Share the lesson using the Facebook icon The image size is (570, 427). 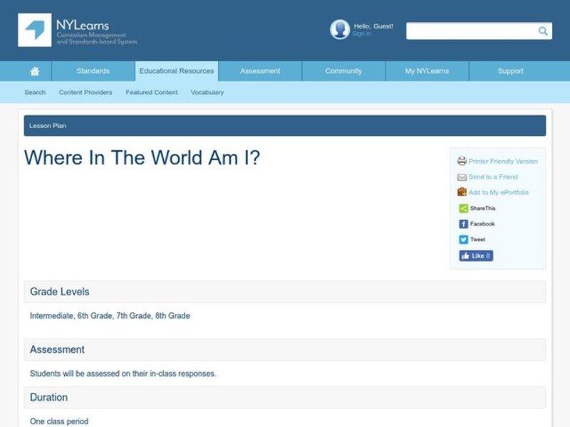point(462,223)
